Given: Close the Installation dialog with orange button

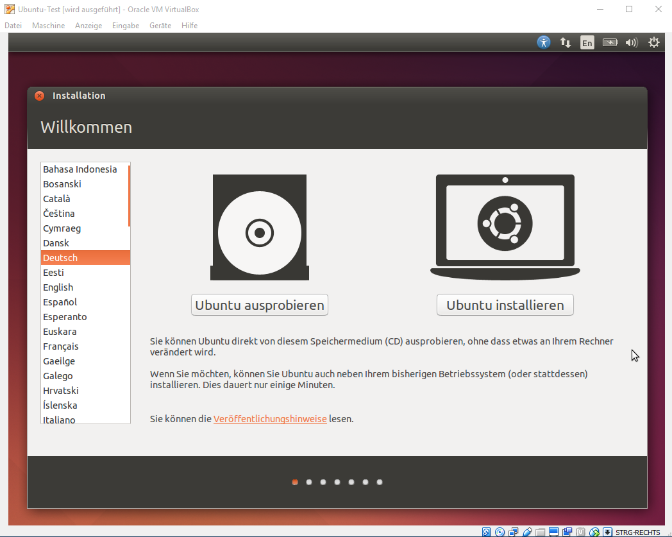Looking at the screenshot, I should coord(40,96).
